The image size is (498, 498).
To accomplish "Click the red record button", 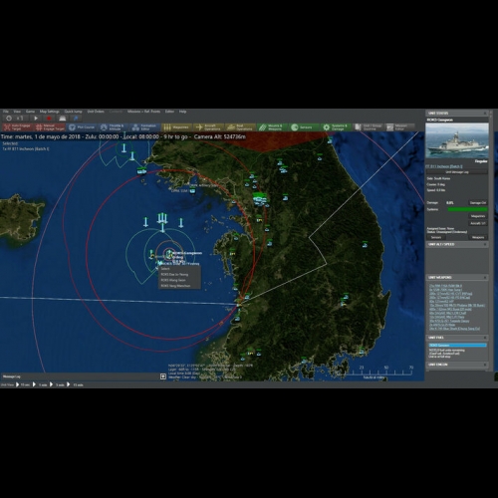I will point(49,119).
